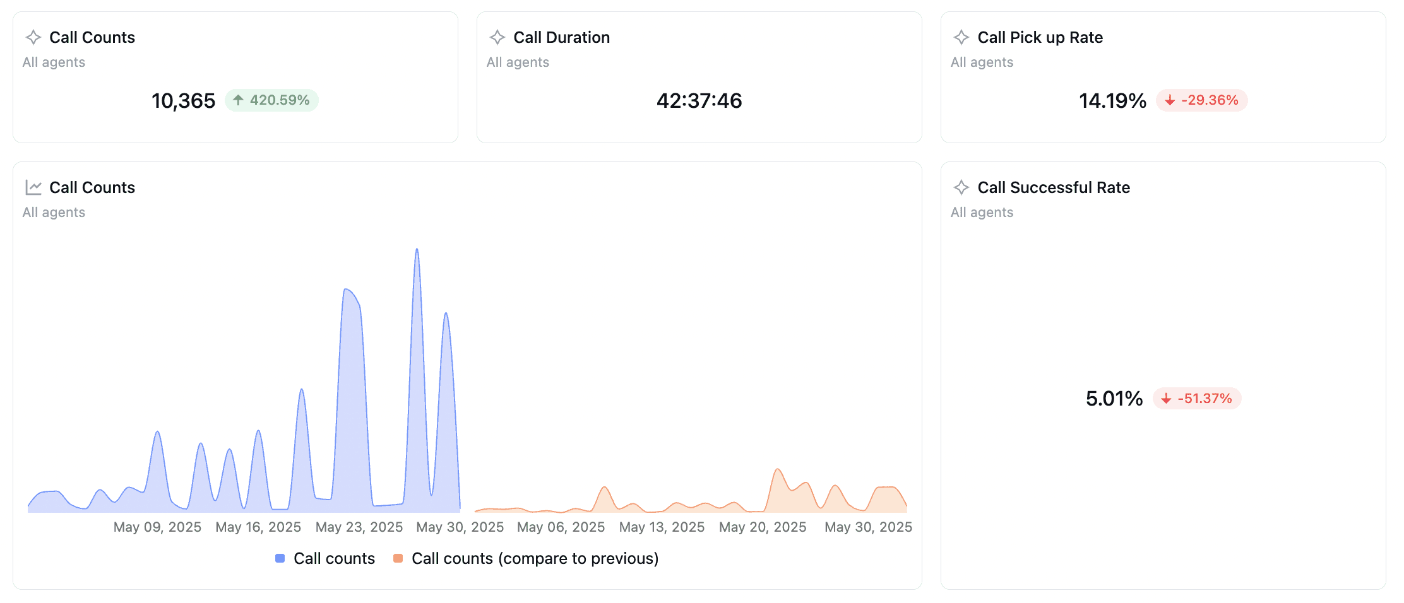The height and width of the screenshot is (603, 1404).
Task: Click the red down arrow in -29.36% badge
Action: [x=1170, y=100]
